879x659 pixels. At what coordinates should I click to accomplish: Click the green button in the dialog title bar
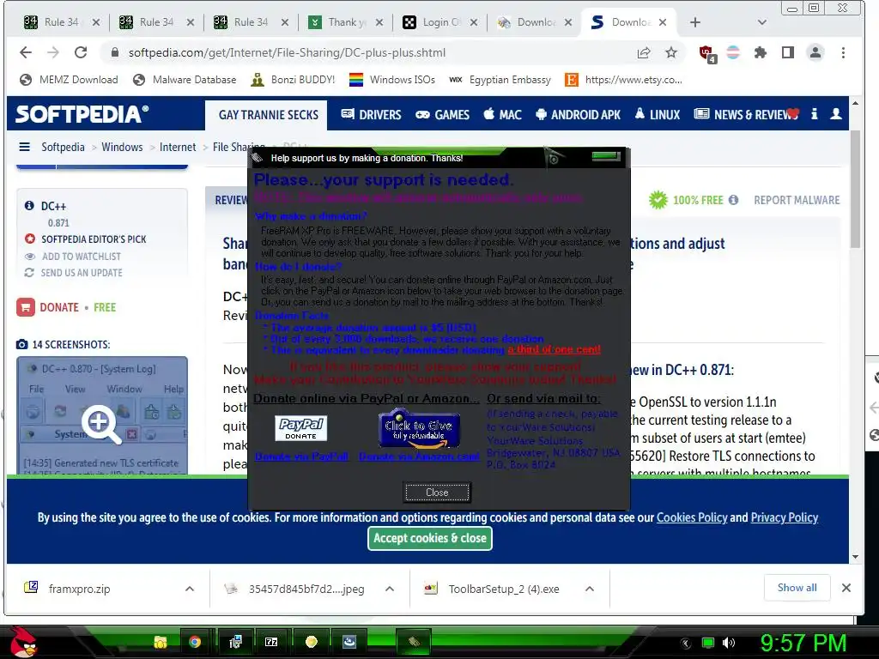tap(606, 156)
